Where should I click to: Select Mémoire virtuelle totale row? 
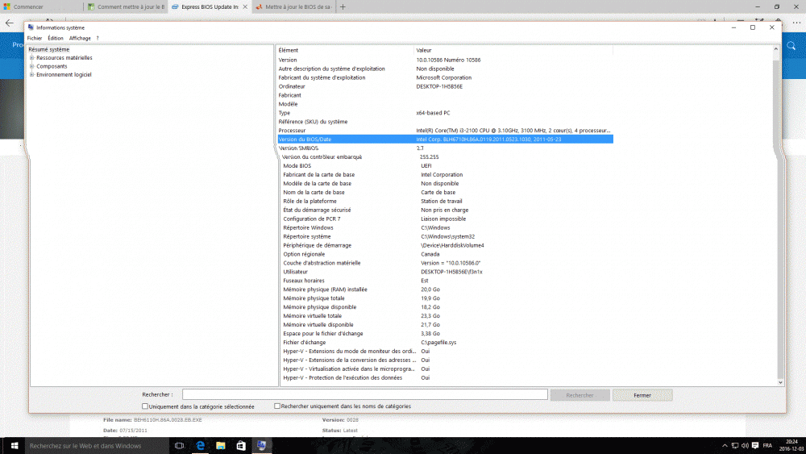(447, 315)
